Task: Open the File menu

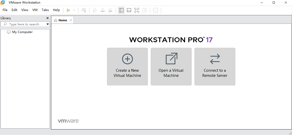Action: (x=5, y=10)
